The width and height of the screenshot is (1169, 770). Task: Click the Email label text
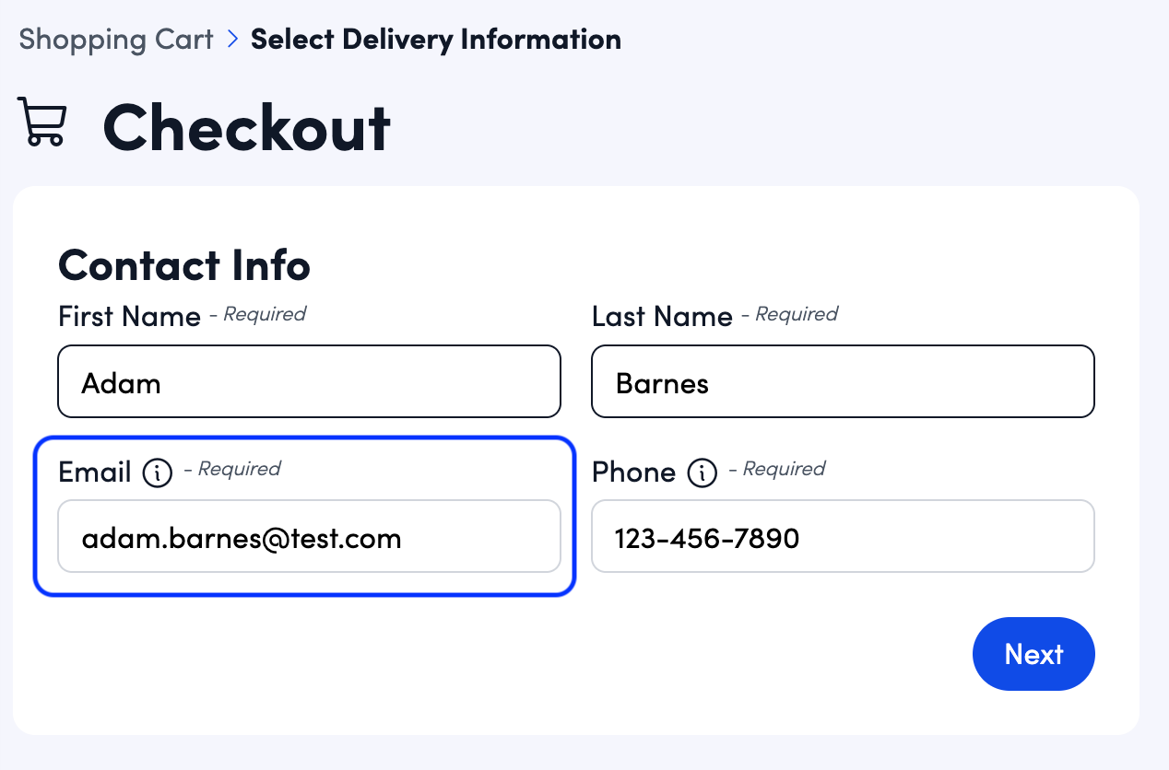[95, 472]
